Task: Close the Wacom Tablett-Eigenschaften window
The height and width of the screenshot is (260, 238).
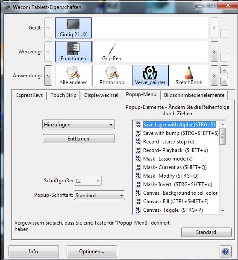Action: (228, 5)
